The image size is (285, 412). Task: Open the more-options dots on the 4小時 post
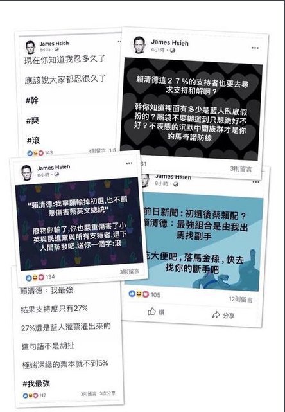point(255,48)
